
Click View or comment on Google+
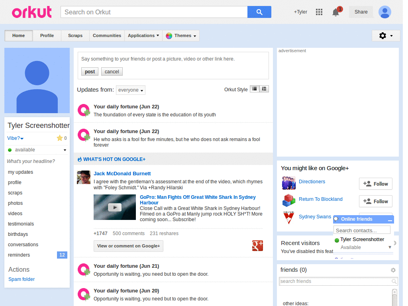coord(129,246)
